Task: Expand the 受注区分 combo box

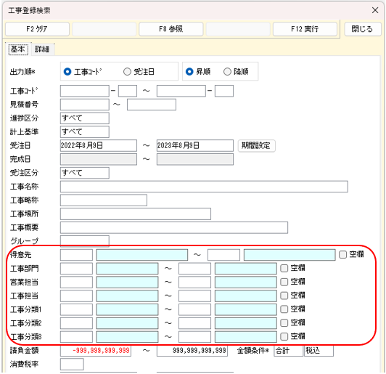Action: pos(85,173)
